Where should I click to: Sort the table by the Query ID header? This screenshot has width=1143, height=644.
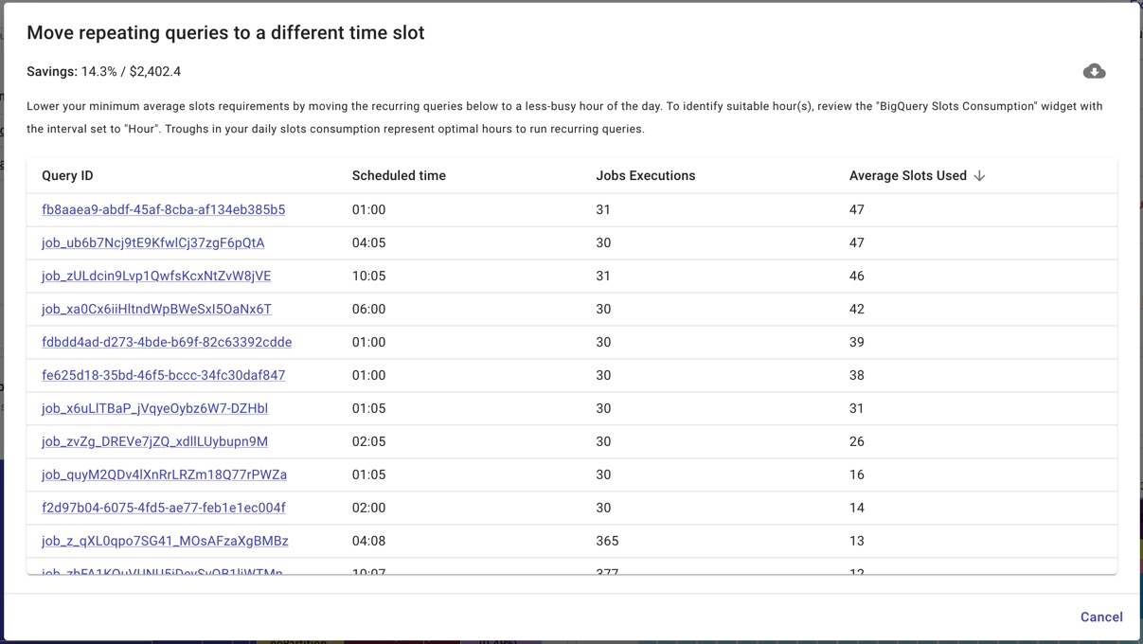(66, 175)
